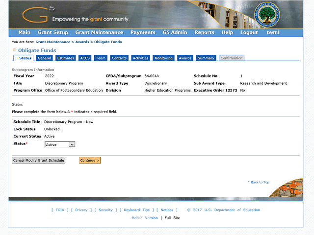Switch to the Awards tab
This screenshot has width=314, height=235.
coord(185,58)
